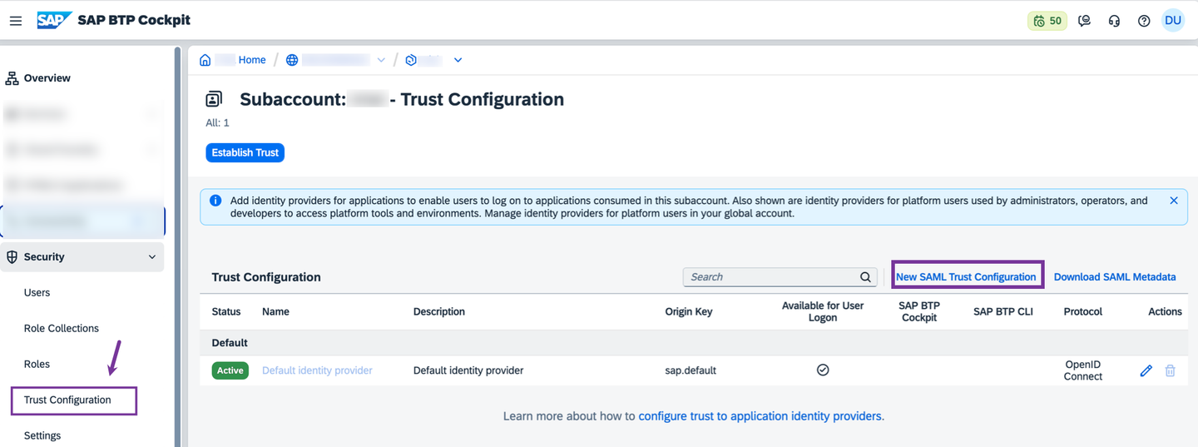Click the Name column header
1198x447 pixels.
[275, 312]
